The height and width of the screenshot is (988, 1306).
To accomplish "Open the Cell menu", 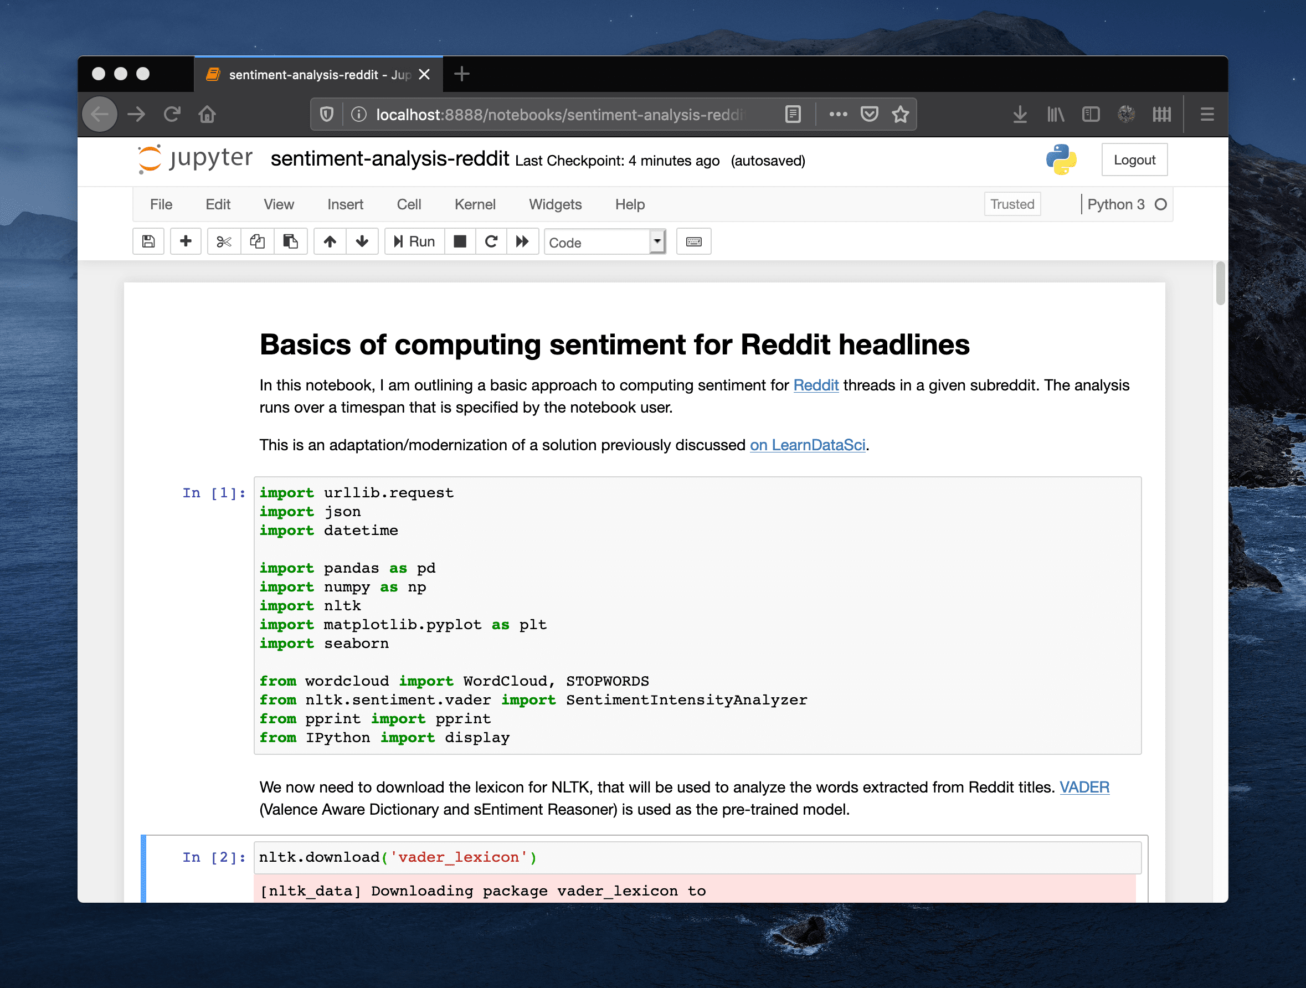I will coord(408,203).
